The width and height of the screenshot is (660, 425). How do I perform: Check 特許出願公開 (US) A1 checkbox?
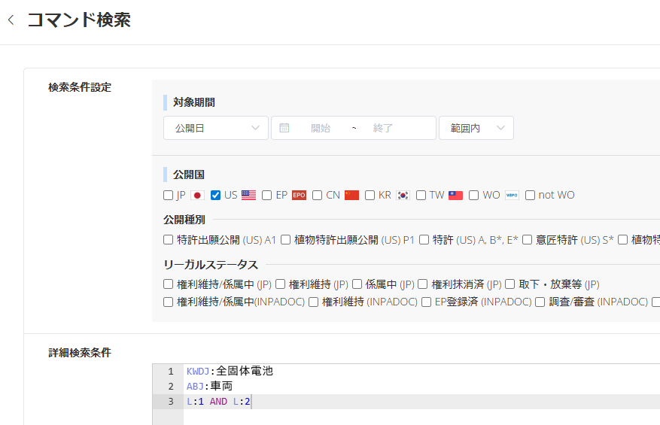pyautogui.click(x=169, y=240)
